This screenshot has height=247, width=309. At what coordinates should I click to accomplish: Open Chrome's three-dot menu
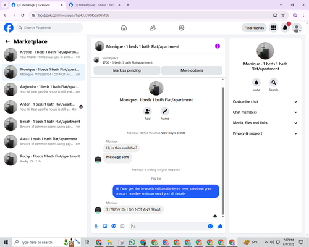(303, 15)
